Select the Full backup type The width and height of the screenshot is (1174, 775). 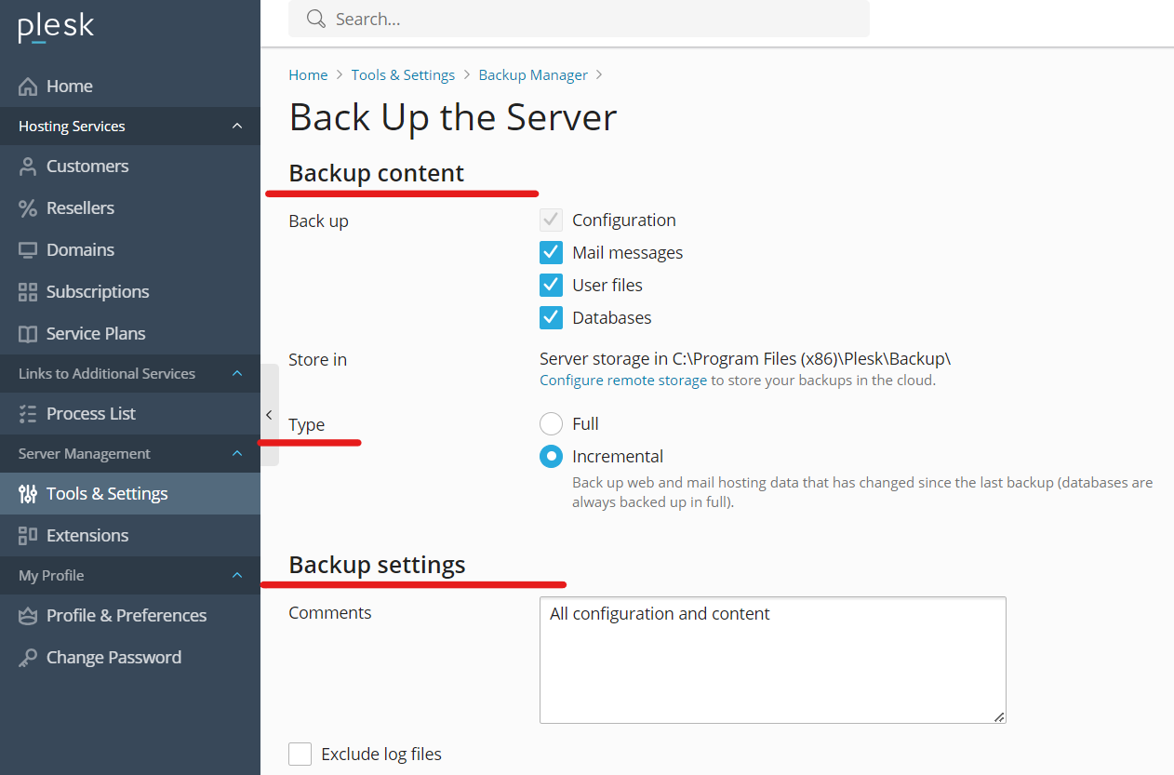click(551, 424)
